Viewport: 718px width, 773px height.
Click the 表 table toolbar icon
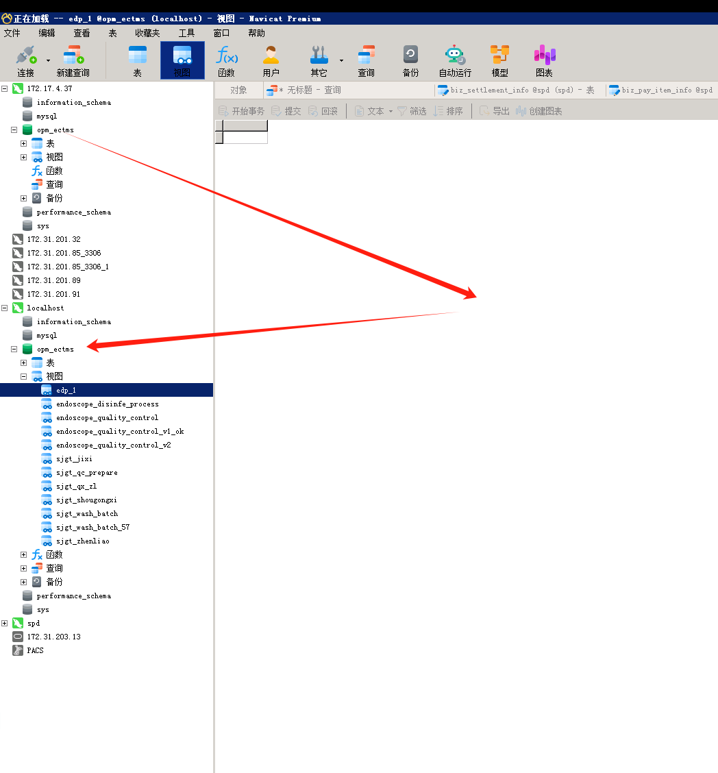[138, 61]
